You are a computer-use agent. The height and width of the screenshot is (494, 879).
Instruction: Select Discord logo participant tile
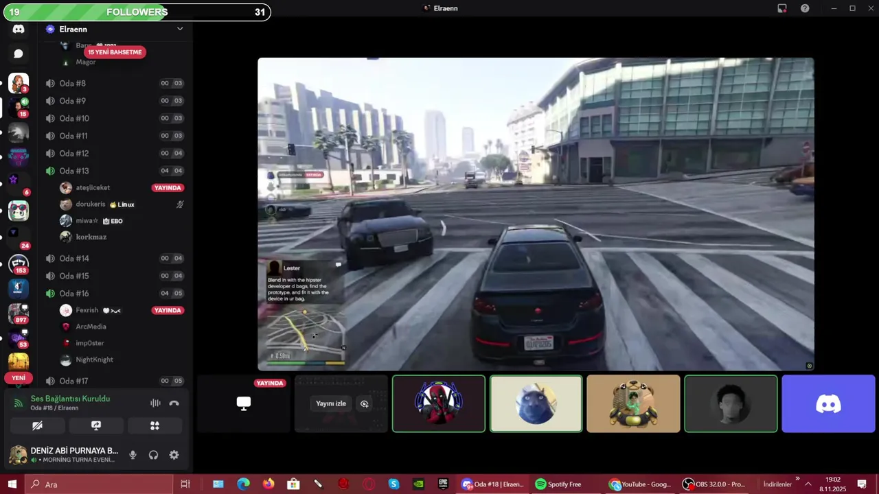coord(828,403)
